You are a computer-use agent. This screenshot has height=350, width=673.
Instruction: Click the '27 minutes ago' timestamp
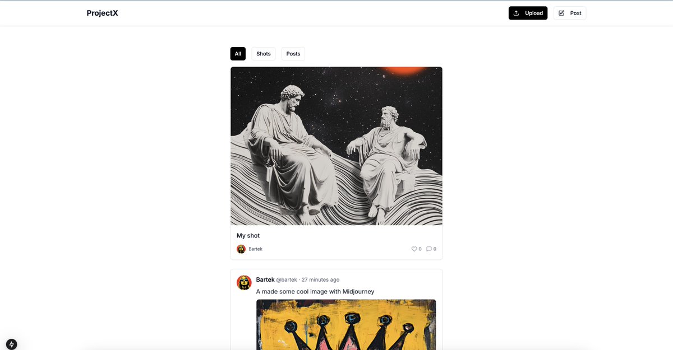coord(320,279)
